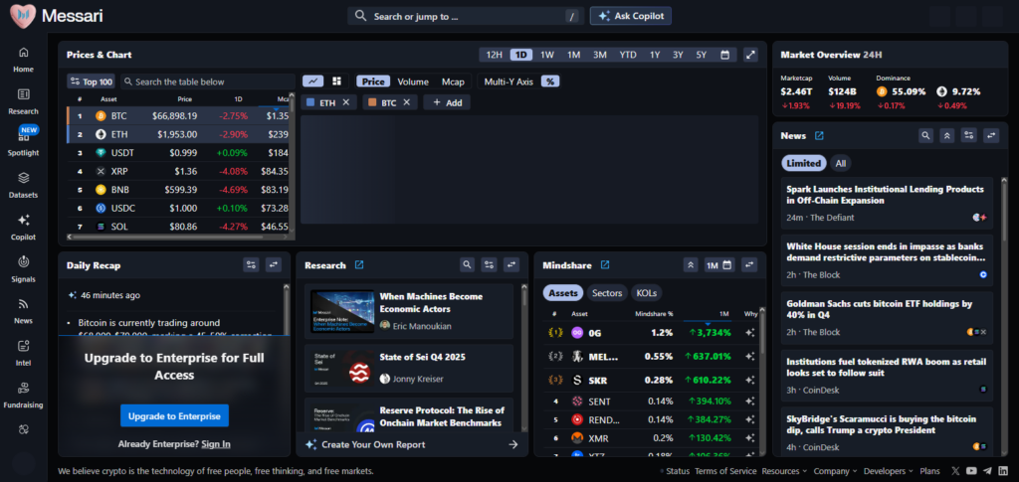Switch the chart to grid layout view
This screenshot has height=482, width=1019.
336,81
